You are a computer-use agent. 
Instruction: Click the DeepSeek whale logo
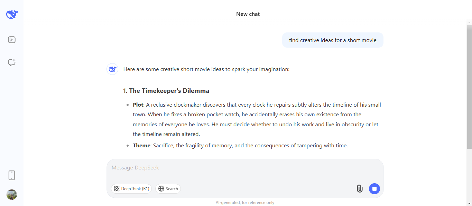[x=11, y=14]
